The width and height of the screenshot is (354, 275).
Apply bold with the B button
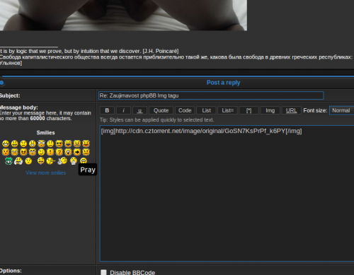click(x=107, y=110)
